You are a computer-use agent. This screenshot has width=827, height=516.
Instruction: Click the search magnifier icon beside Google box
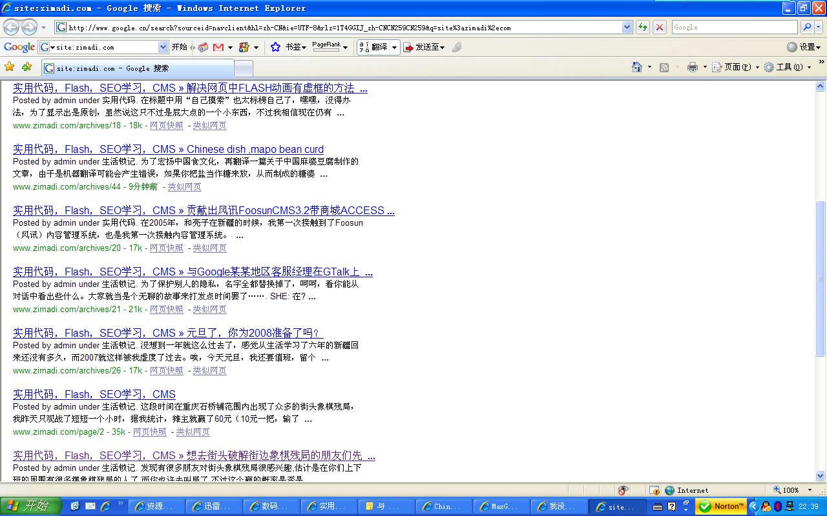click(x=807, y=27)
